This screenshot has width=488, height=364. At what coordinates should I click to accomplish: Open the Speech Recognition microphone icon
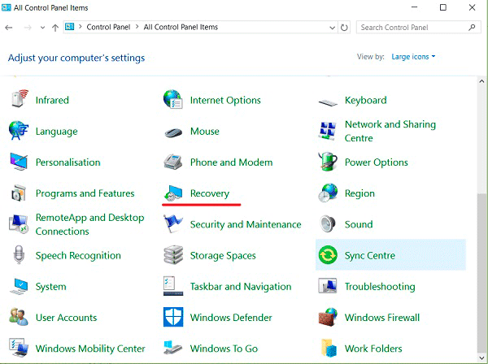click(x=19, y=254)
